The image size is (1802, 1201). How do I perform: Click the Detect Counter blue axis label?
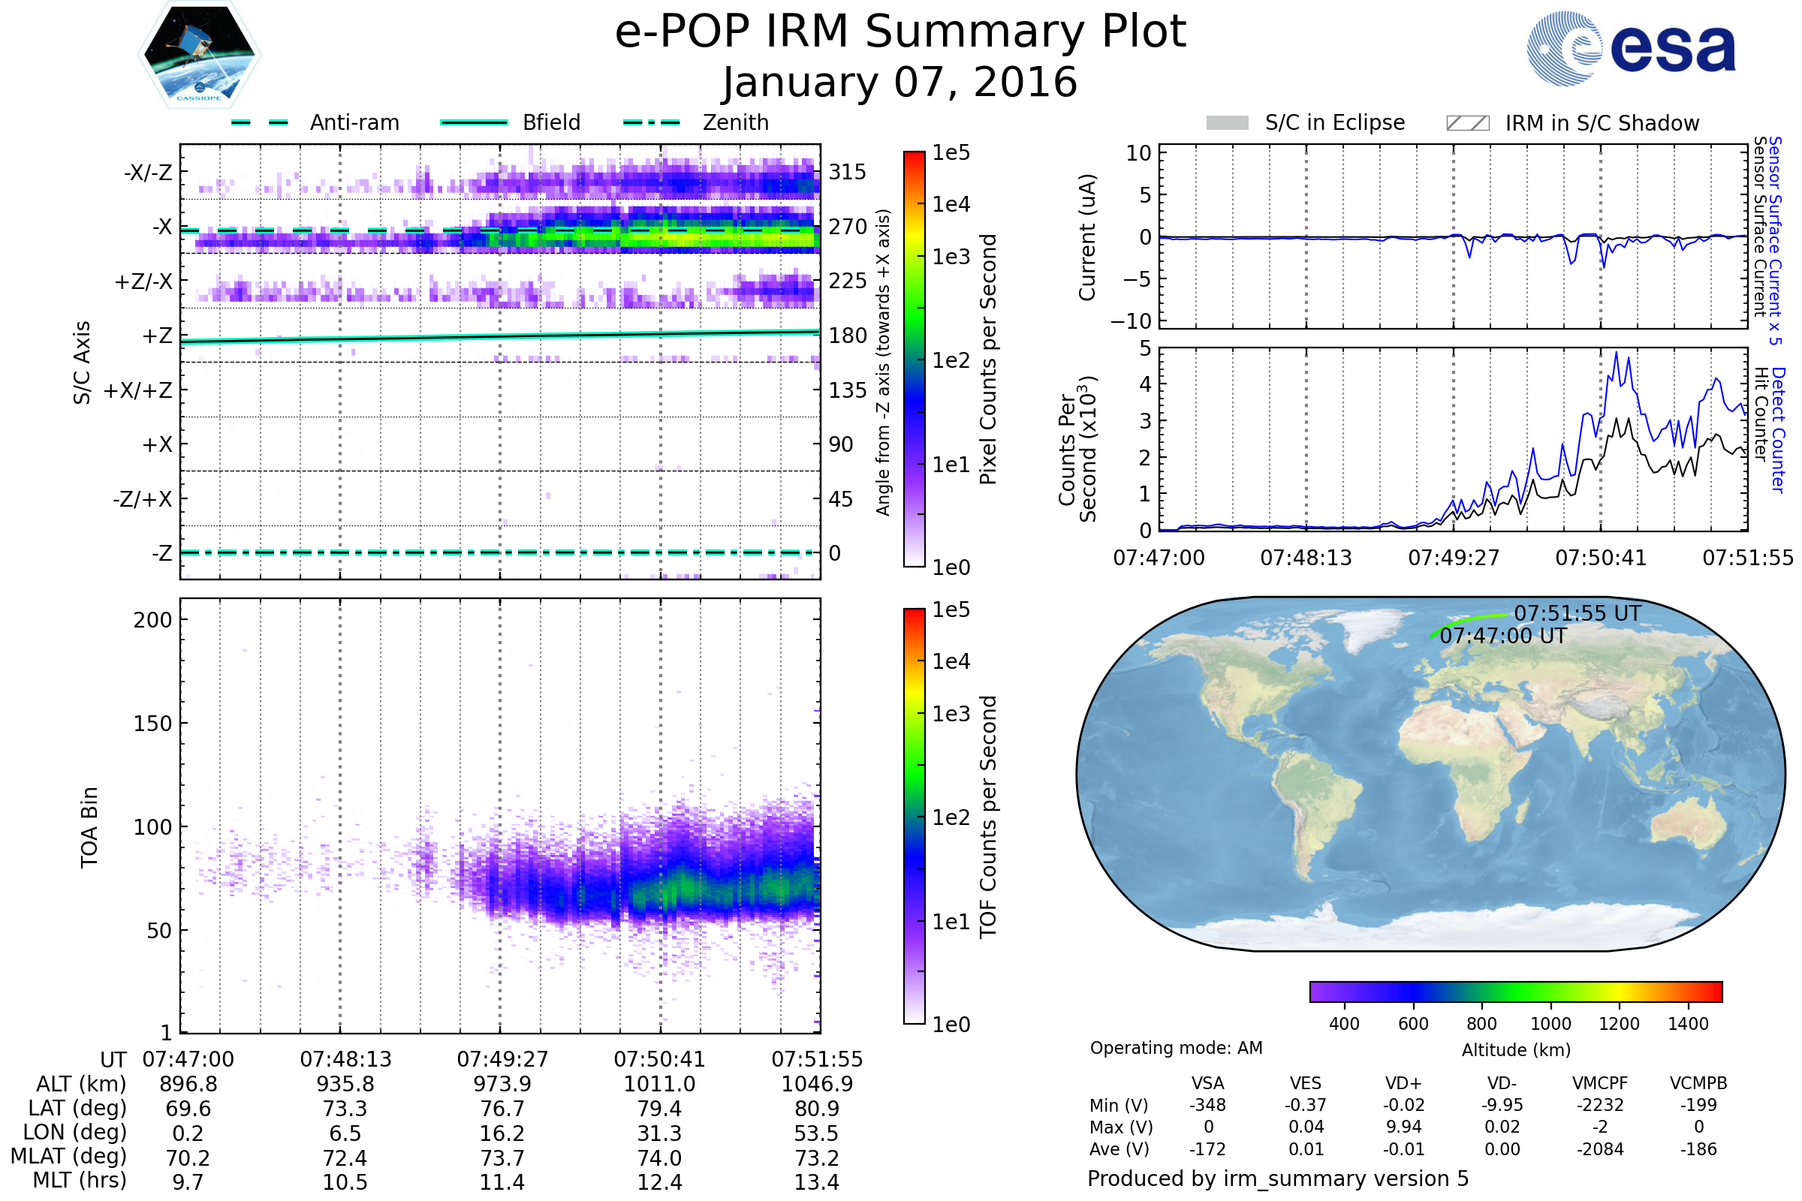coord(1778,429)
